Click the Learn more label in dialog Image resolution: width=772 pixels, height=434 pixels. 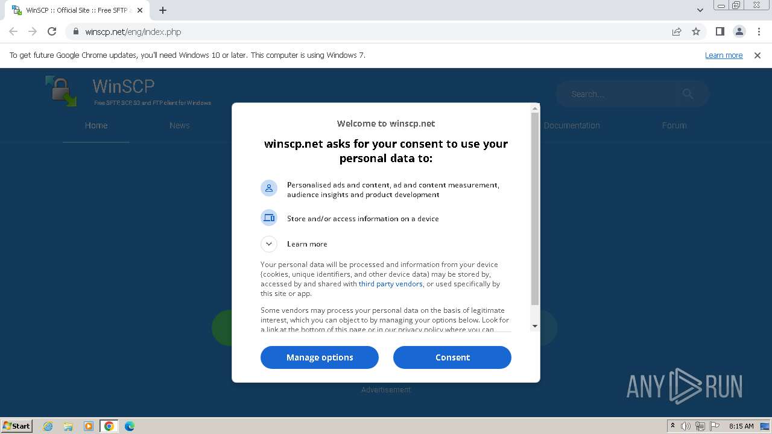[x=307, y=244]
